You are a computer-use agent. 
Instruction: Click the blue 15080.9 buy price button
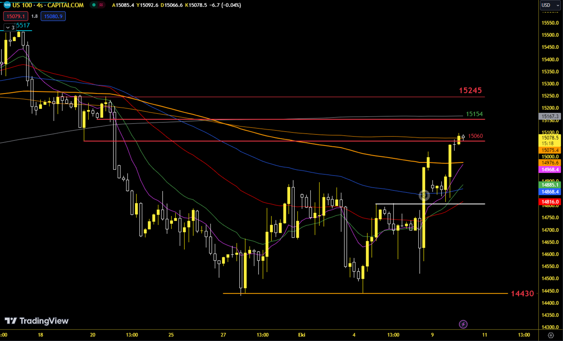(53, 16)
